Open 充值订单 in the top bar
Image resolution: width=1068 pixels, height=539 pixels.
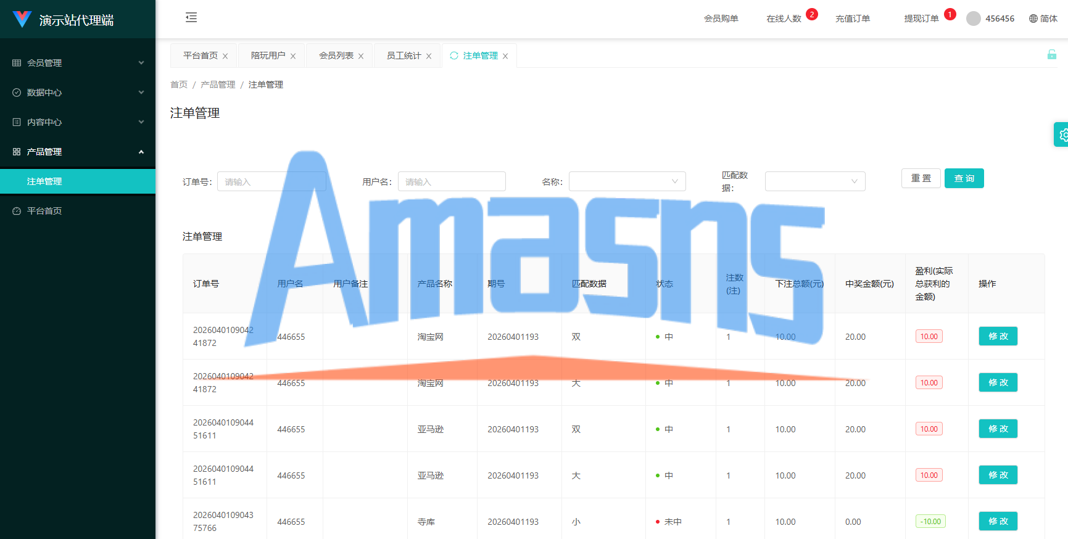pyautogui.click(x=853, y=19)
